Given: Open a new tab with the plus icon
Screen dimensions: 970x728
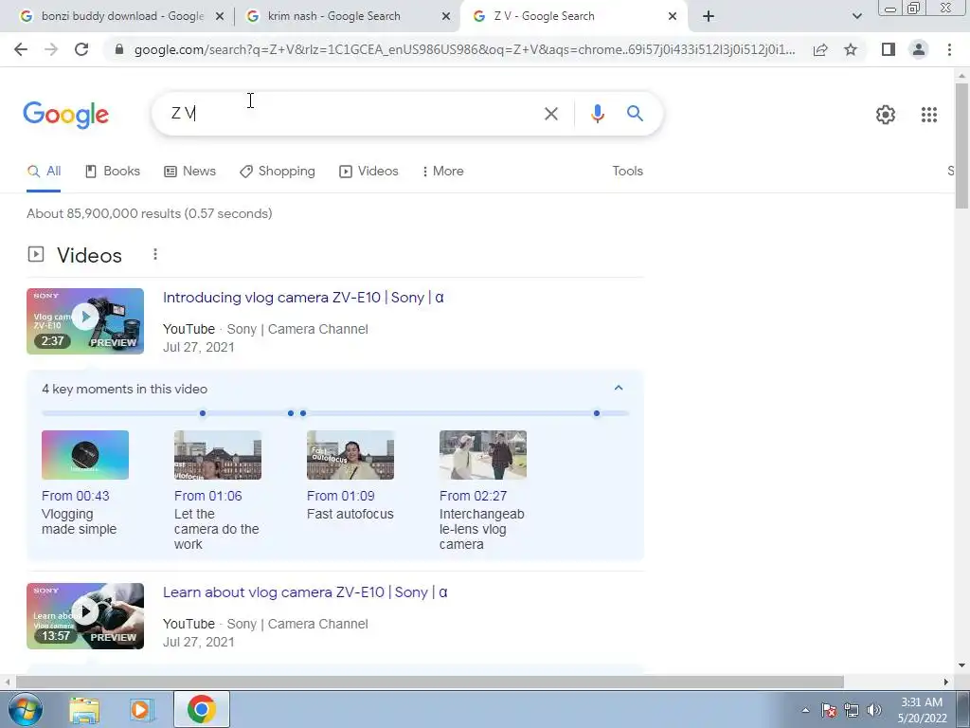Looking at the screenshot, I should (709, 16).
